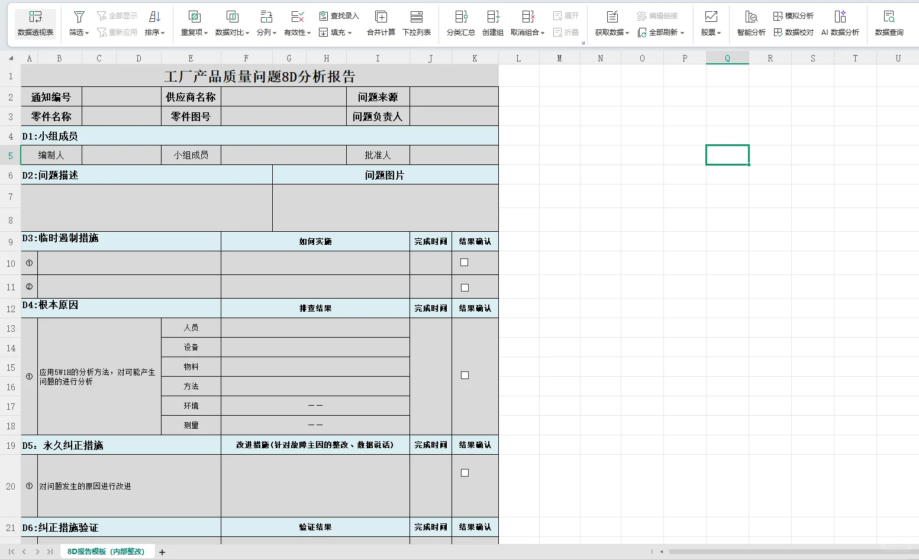Click the 获取数据 get data icon

click(x=612, y=17)
